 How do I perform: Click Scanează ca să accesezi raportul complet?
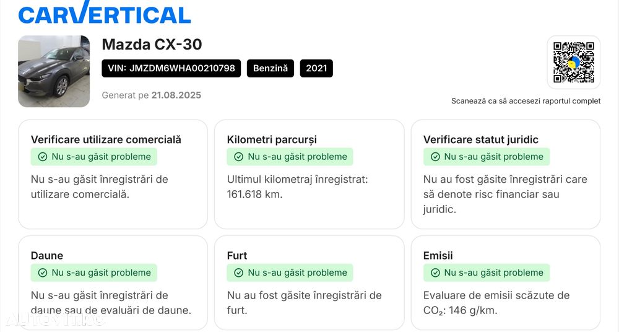pos(526,101)
